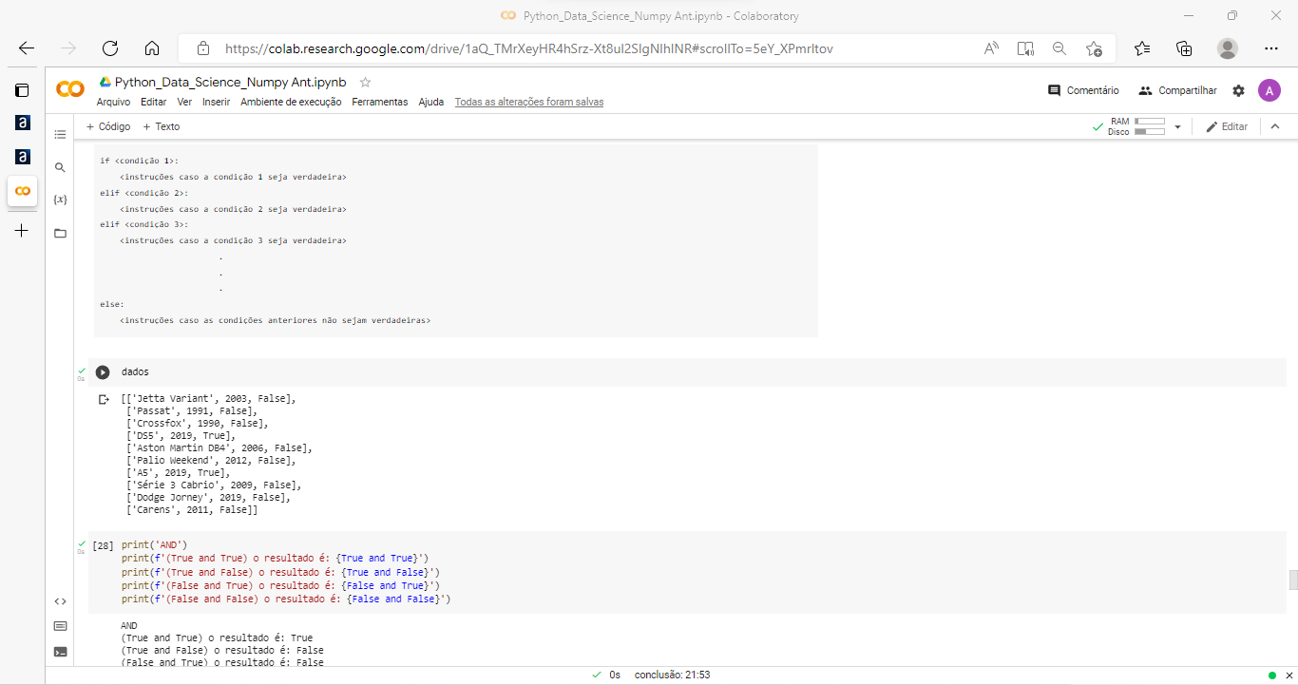Open the Editar menu
Viewport: 1298px width, 685px height.
(153, 102)
